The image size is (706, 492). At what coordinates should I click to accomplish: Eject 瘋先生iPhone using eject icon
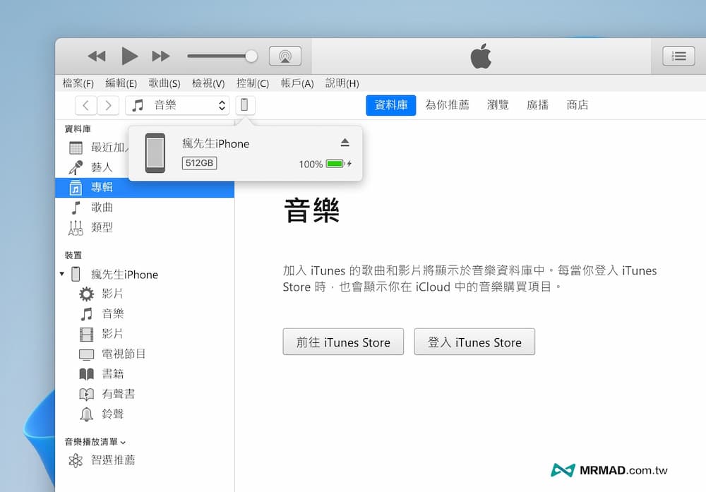click(345, 143)
